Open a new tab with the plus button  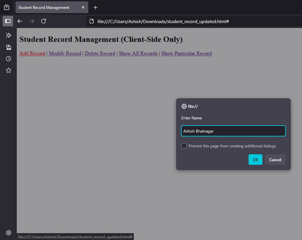95,7
